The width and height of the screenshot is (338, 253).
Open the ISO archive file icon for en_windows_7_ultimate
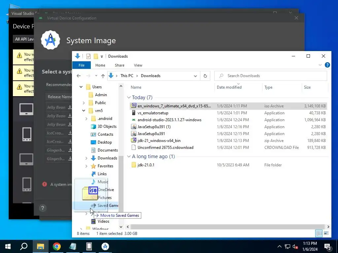tap(134, 106)
